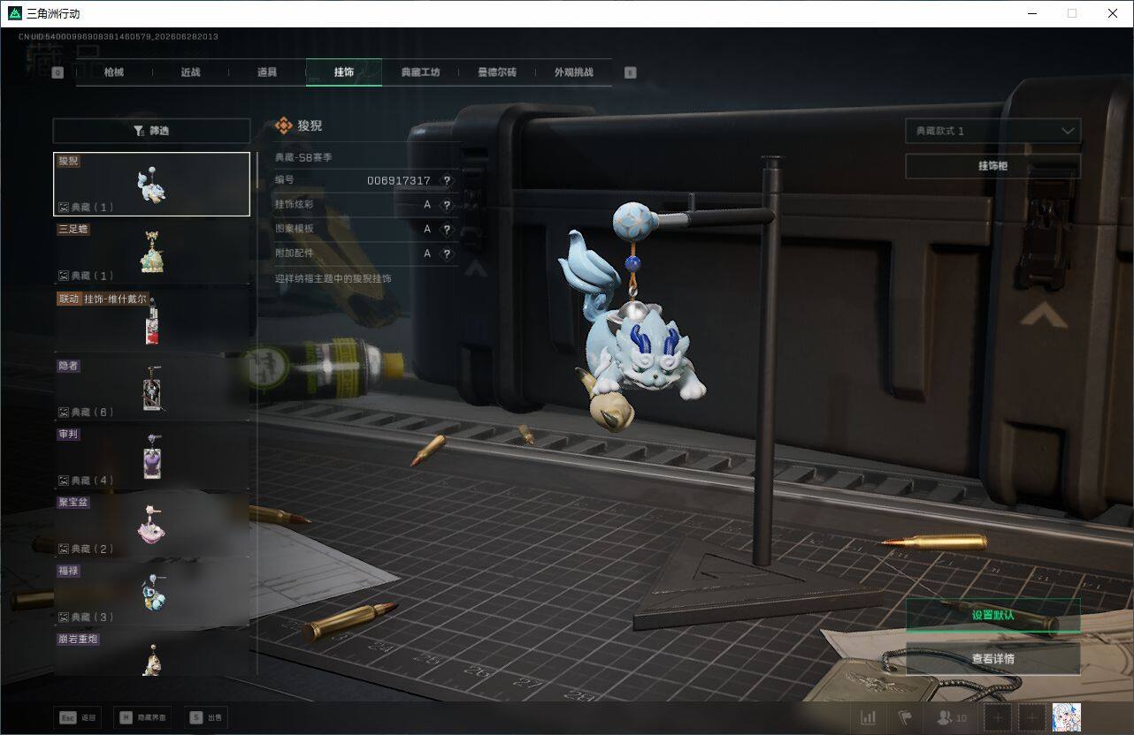Open the player avatar portrait
This screenshot has width=1134, height=735.
point(1067,718)
